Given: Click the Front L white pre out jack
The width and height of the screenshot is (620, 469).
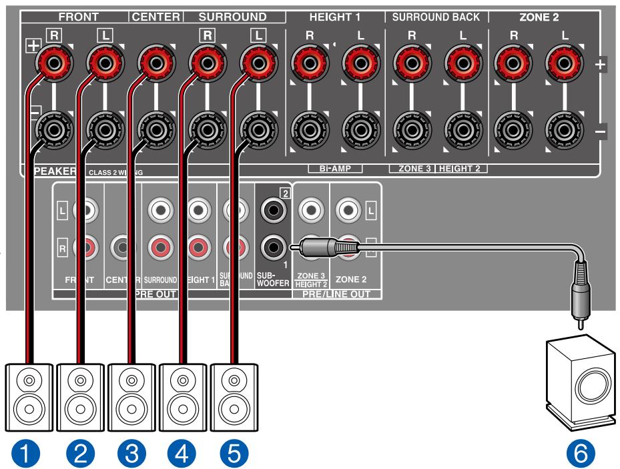Looking at the screenshot, I should [x=86, y=209].
